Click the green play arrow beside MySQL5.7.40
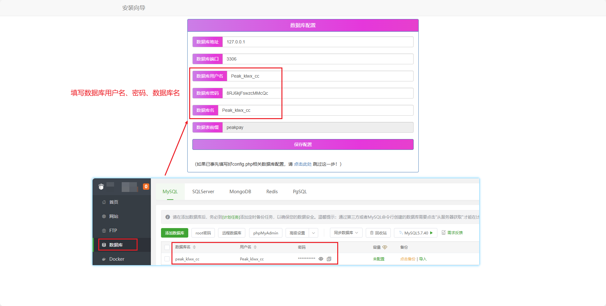The height and width of the screenshot is (306, 606). pyautogui.click(x=431, y=233)
